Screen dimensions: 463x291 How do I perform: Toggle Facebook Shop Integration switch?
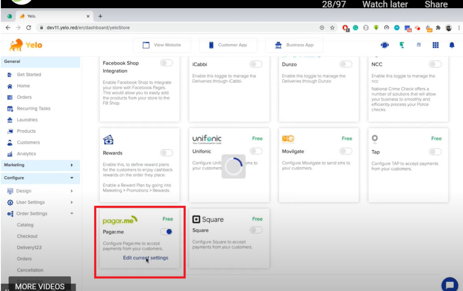[x=166, y=63]
